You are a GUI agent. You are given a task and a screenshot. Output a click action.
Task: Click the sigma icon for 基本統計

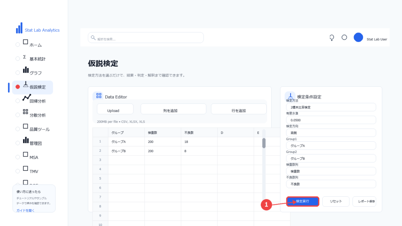(x=25, y=57)
